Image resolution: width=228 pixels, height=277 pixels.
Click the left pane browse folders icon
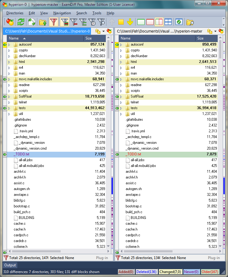coord(98,31)
